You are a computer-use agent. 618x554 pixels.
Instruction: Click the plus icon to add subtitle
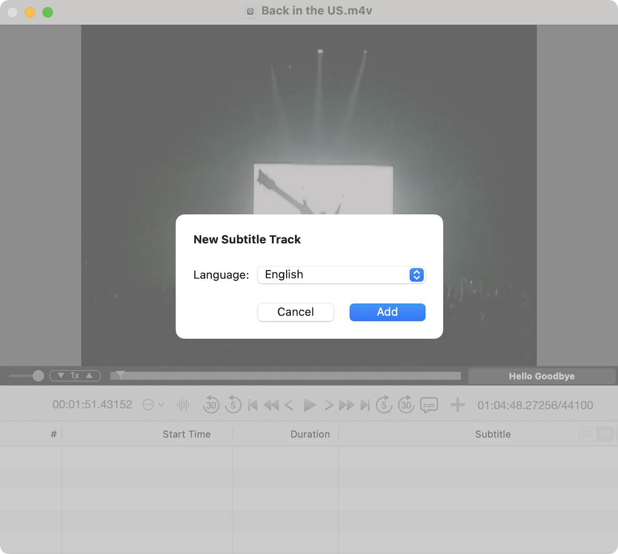tap(457, 405)
